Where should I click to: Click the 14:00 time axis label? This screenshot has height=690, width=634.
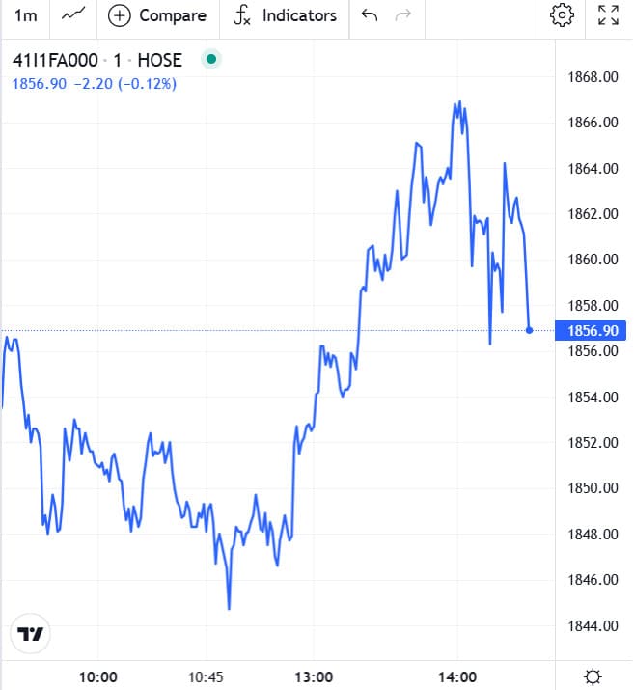click(x=457, y=676)
